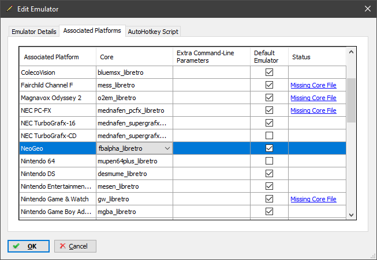This screenshot has width=377, height=260.
Task: Select the Nintendo Game & Watch platform cell
Action: 58,199
